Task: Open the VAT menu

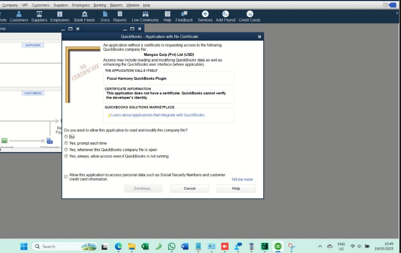Action: pyautogui.click(x=25, y=5)
